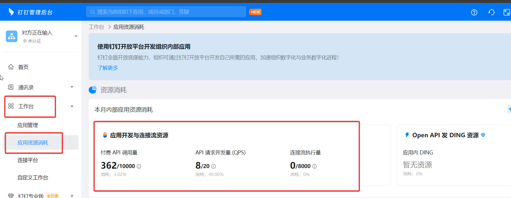Viewport: 511px width, 198px height.
Task: Click the organization avatar icon
Action: pyautogui.click(x=12, y=36)
